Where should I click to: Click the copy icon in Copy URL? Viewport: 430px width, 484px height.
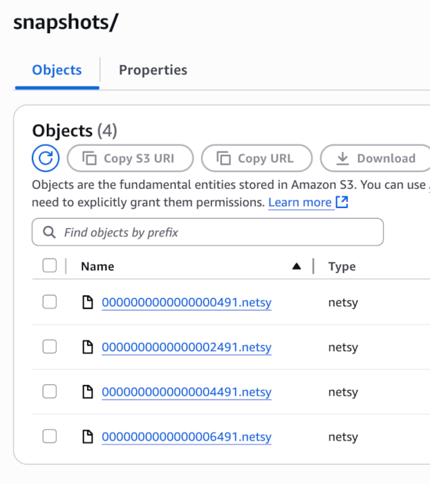tap(223, 158)
